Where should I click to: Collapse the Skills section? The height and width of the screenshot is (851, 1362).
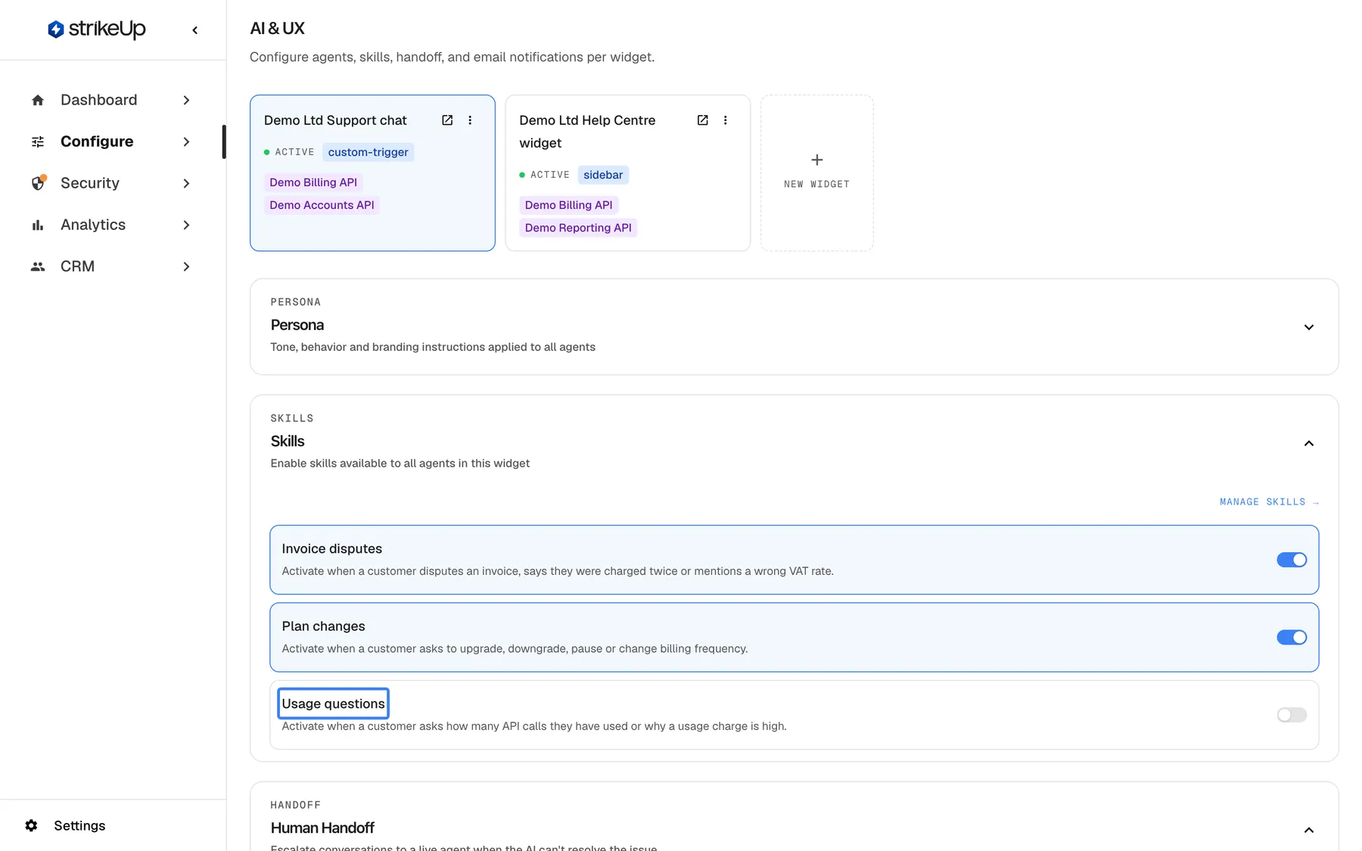tap(1309, 443)
